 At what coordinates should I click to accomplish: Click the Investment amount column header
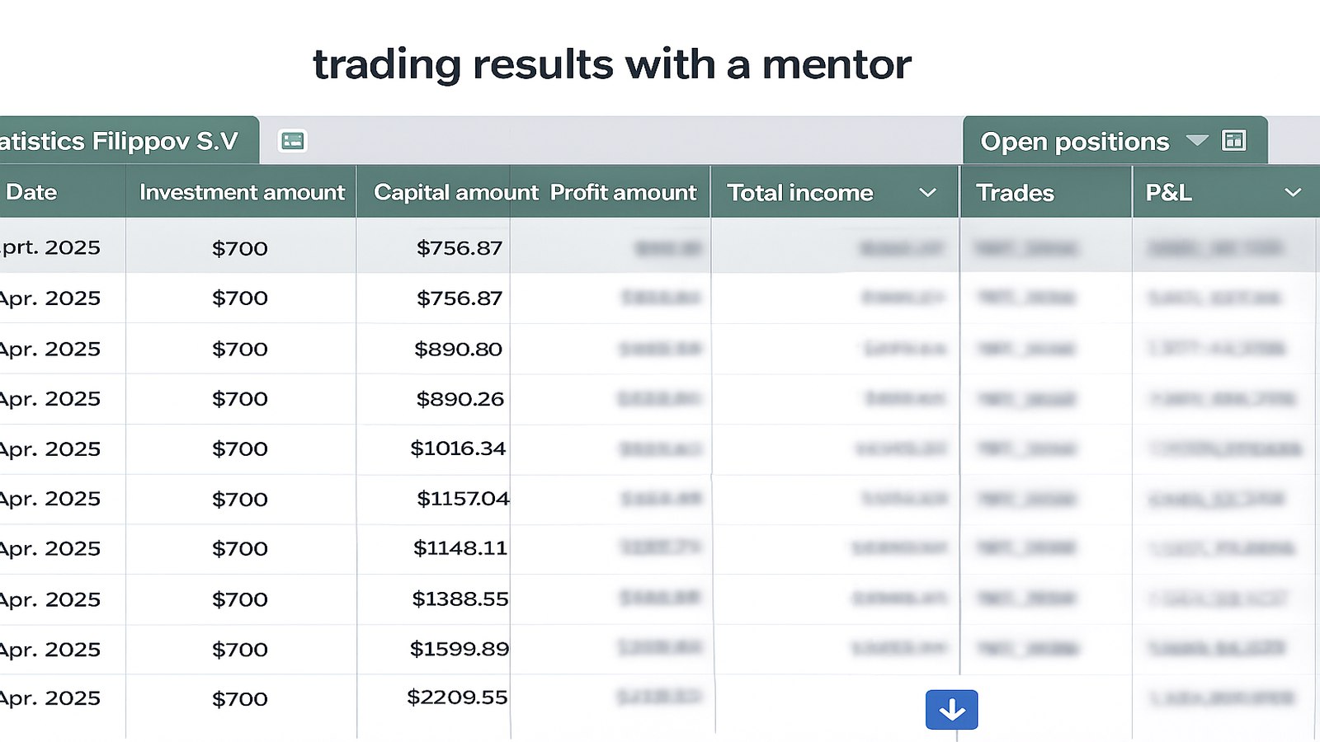pos(241,192)
